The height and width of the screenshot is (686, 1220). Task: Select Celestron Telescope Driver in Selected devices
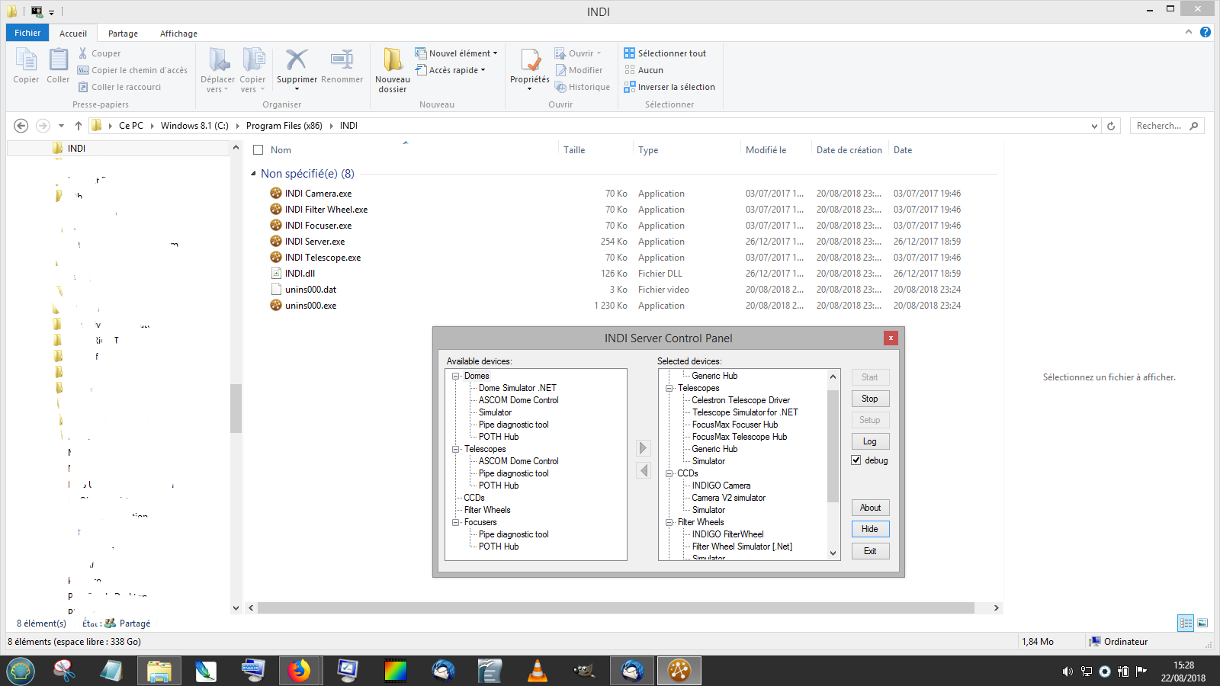741,400
